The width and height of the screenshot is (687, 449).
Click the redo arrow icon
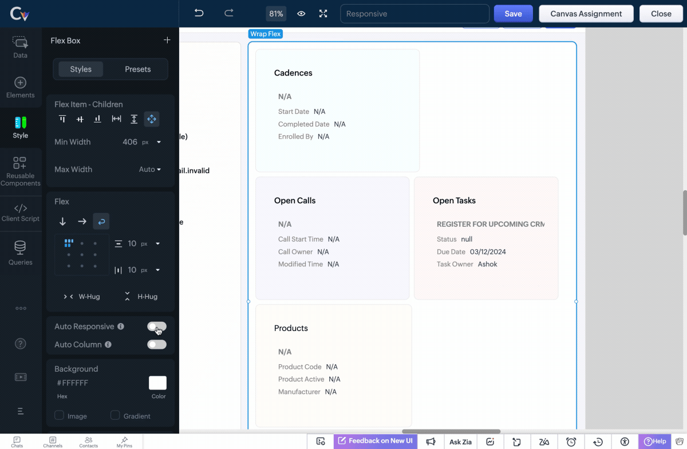229,13
